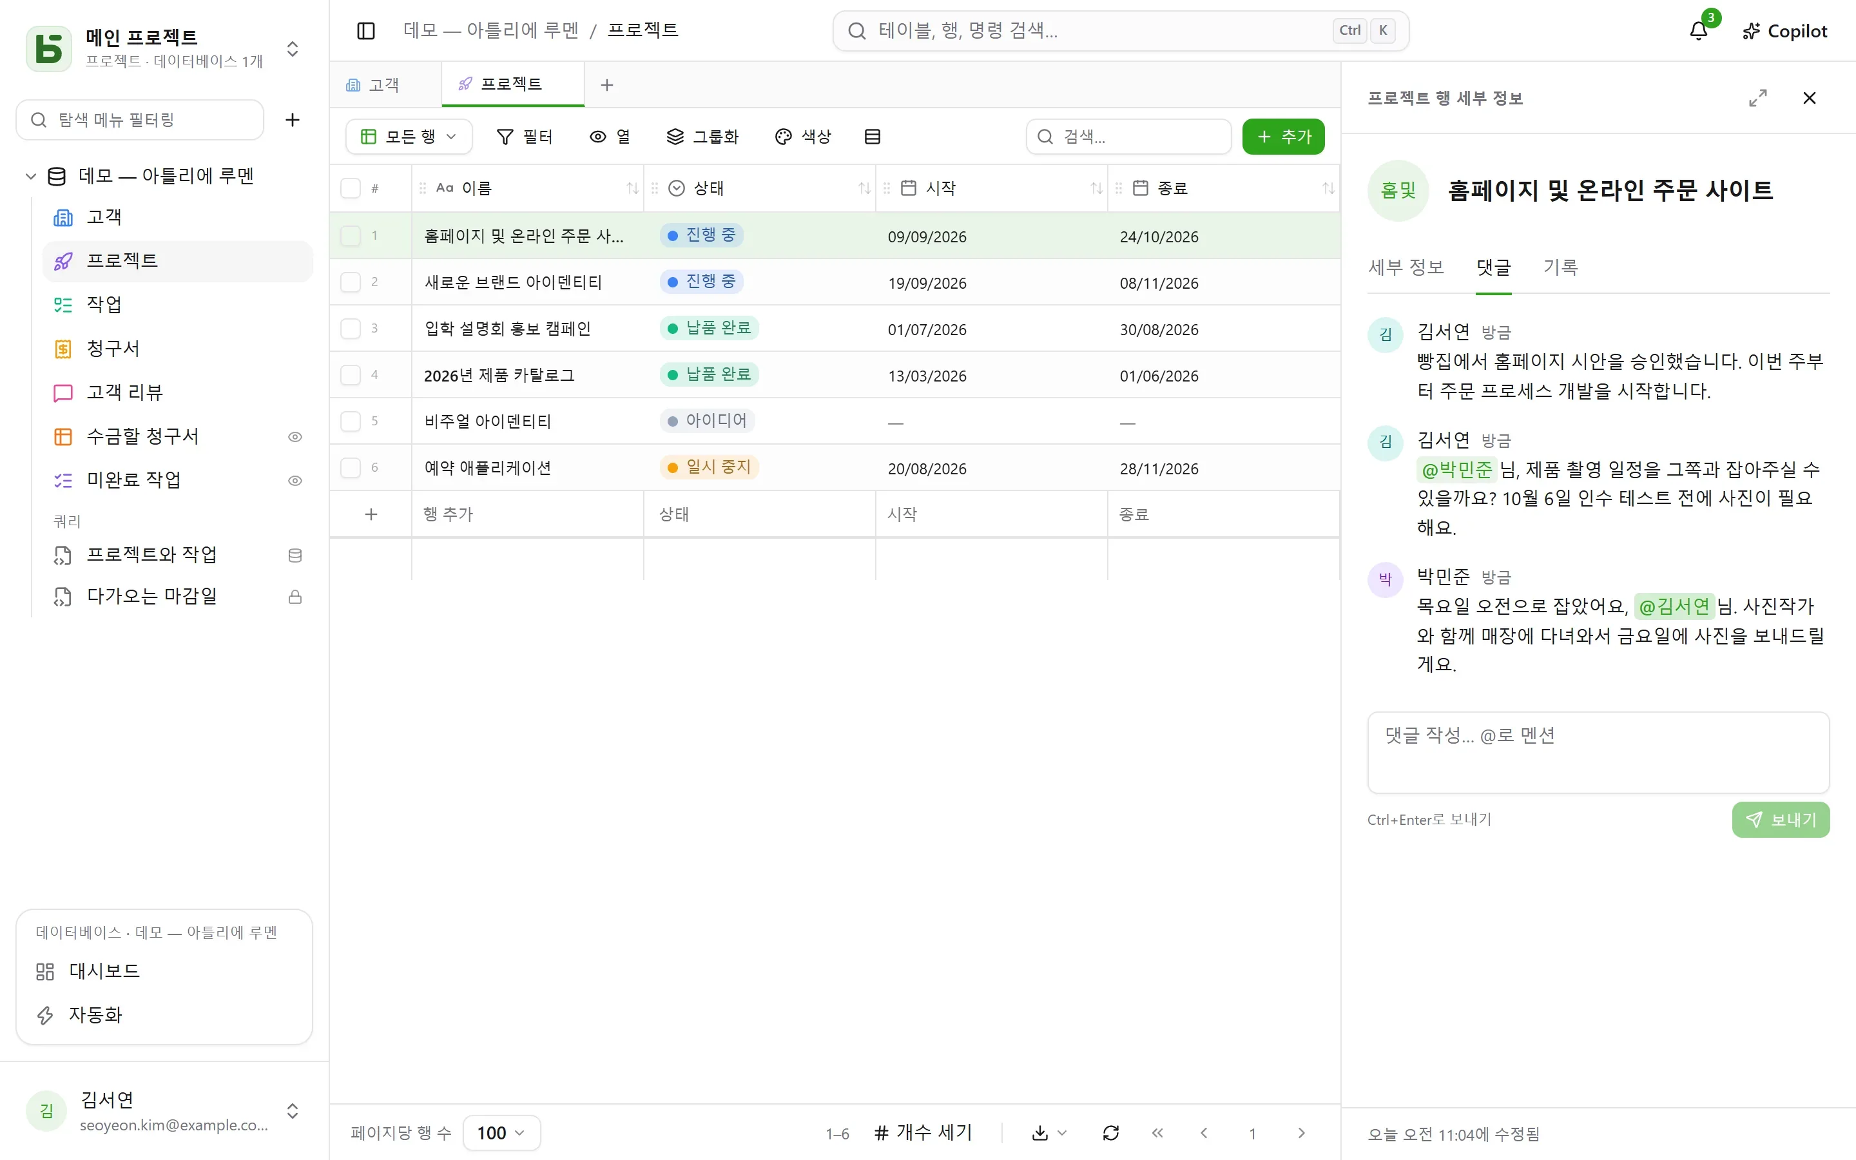The image size is (1856, 1160).
Task: Collapse the 데모 — 아틀리에 루멘 tree
Action: click(x=31, y=176)
